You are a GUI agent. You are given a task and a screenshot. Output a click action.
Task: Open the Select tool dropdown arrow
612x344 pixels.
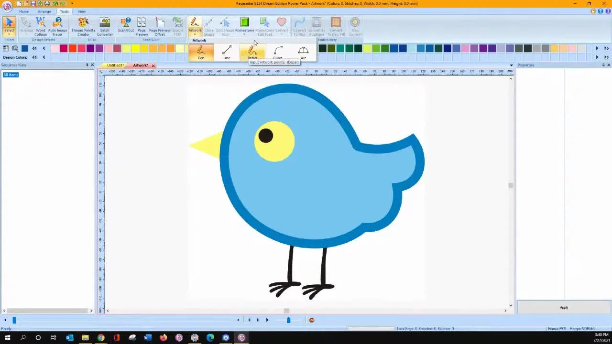(9, 35)
